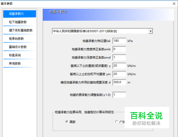Click the 地基抗震承载力调整系数 input field
This screenshot has height=137, width=178.
pyautogui.click(x=119, y=95)
